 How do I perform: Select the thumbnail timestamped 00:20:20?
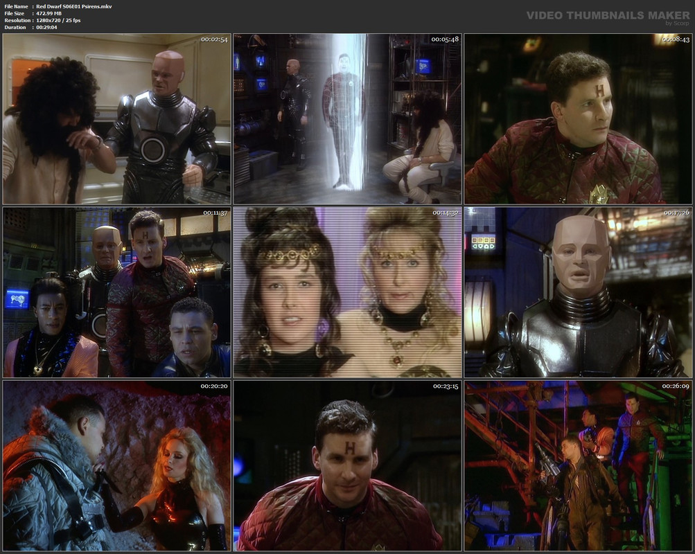(116, 466)
